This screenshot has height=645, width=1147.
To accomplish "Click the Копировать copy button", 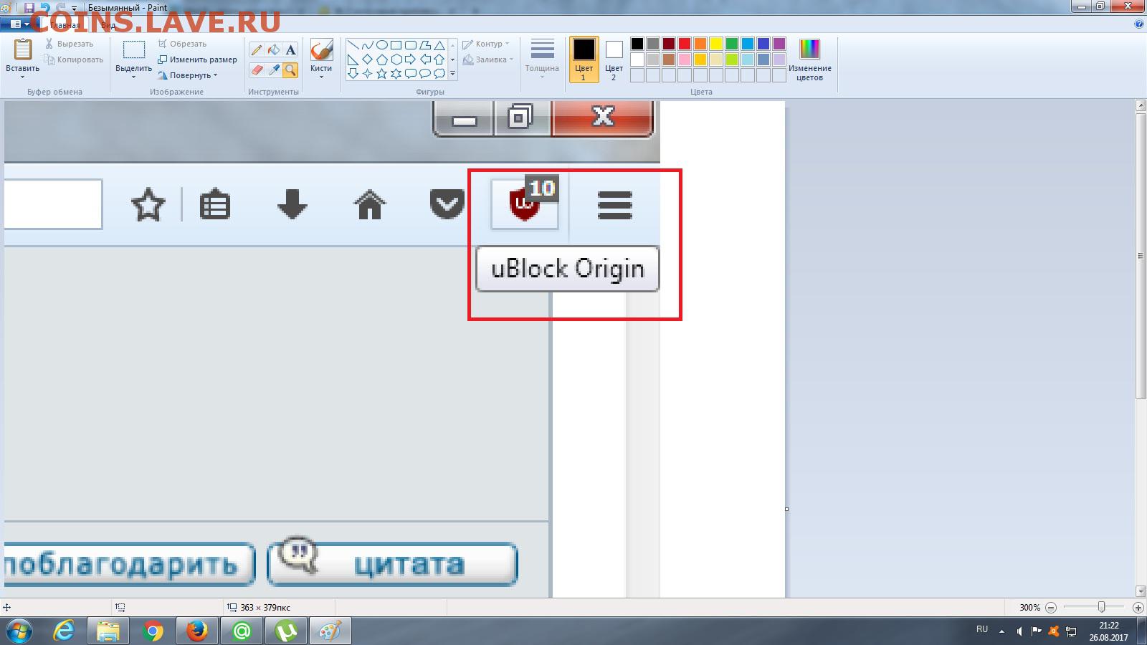I will 74,59.
